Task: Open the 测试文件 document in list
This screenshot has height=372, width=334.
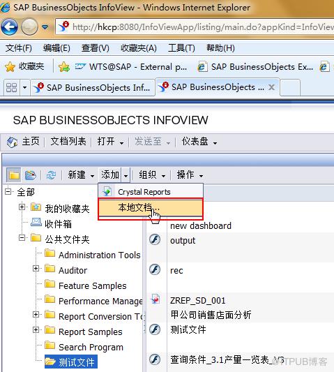Action: click(x=188, y=329)
